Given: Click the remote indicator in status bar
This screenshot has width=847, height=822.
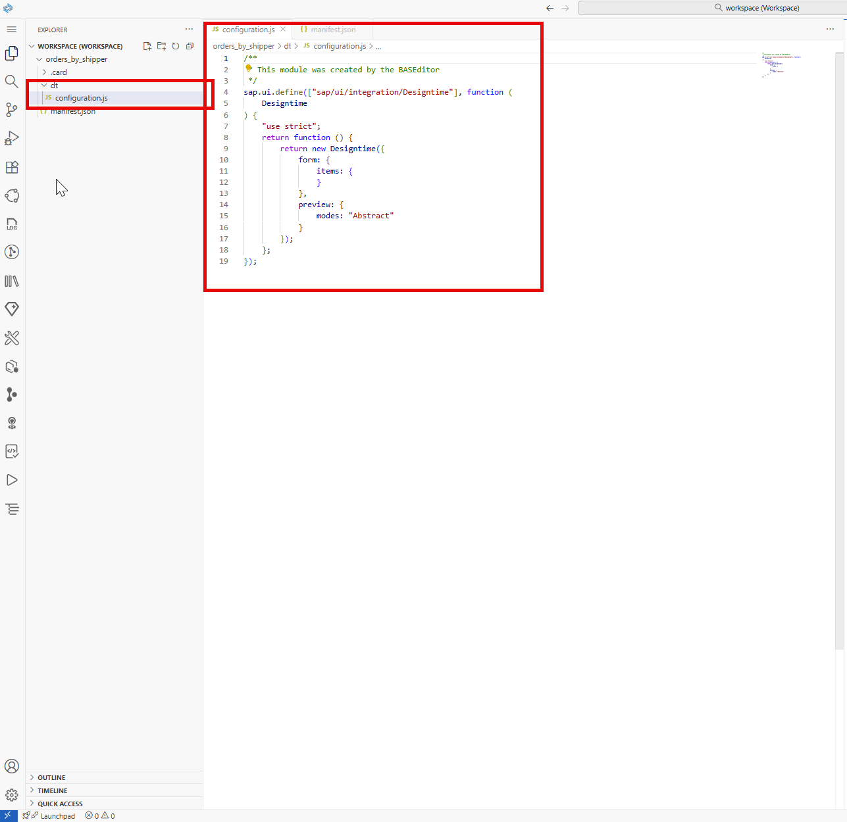Looking at the screenshot, I should [x=8, y=815].
